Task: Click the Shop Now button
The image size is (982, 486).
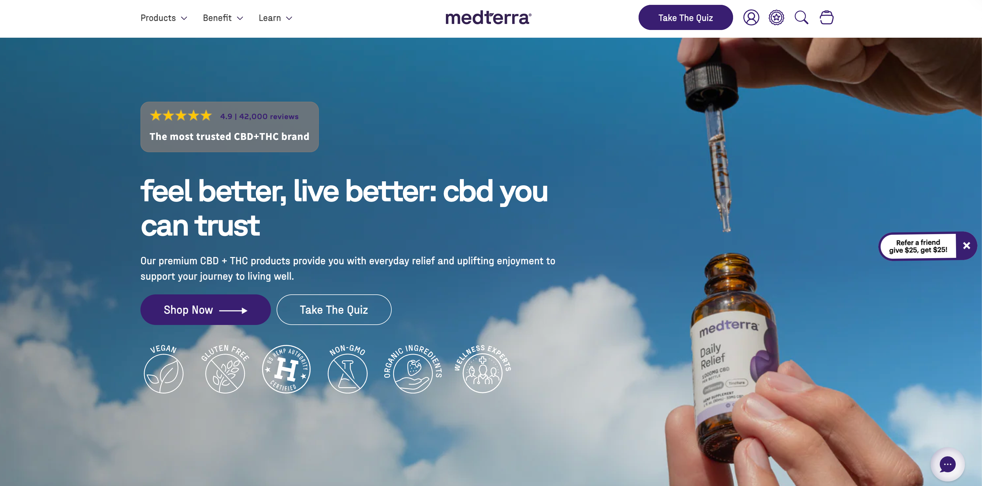Action: coord(206,310)
